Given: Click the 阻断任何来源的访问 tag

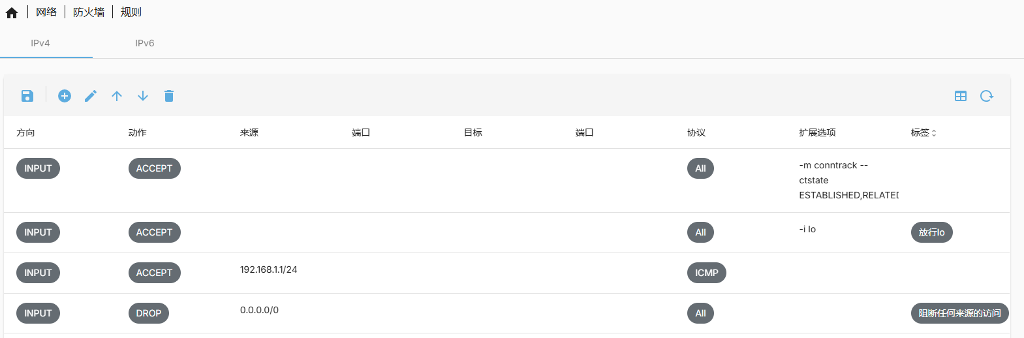Looking at the screenshot, I should 959,313.
